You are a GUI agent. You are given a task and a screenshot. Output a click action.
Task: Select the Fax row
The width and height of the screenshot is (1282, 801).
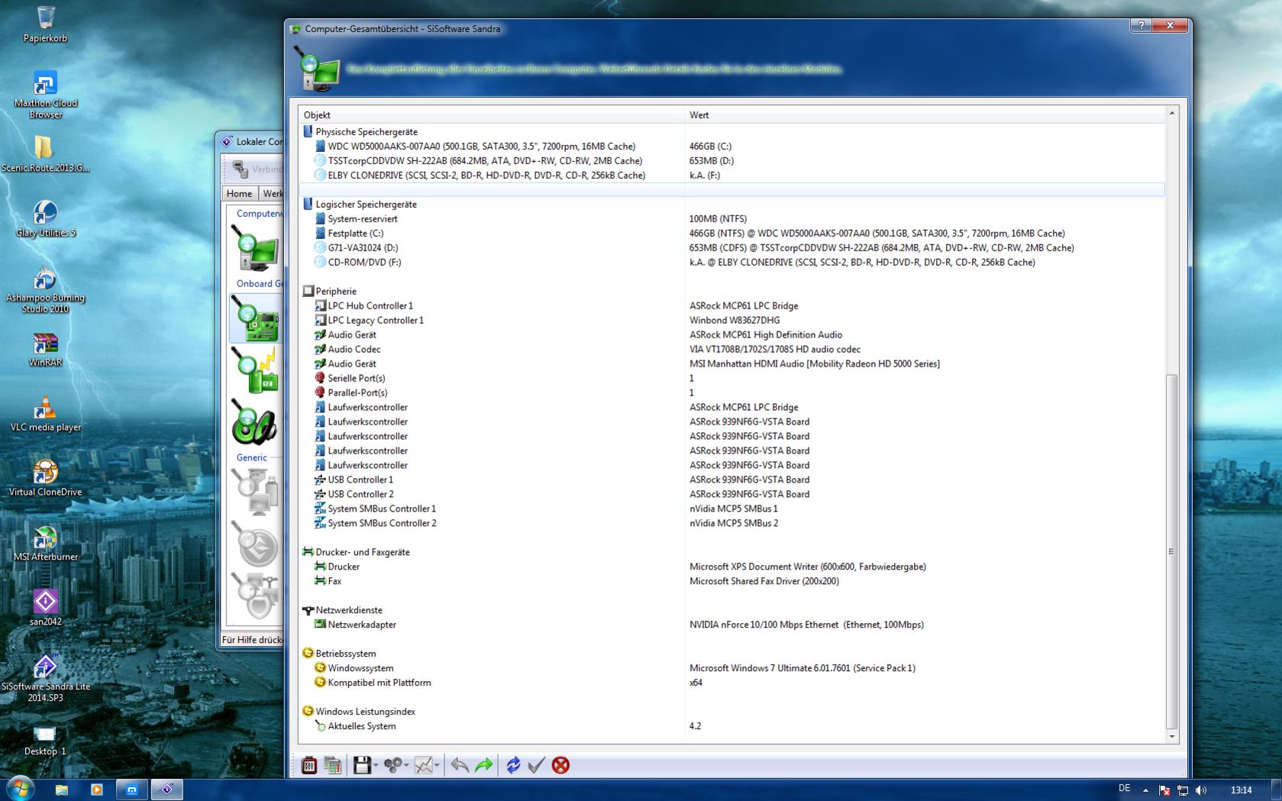pyautogui.click(x=731, y=582)
